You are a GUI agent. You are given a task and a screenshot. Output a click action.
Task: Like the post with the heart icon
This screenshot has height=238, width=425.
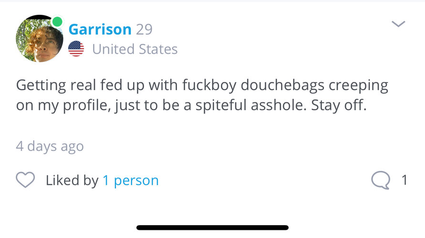(x=25, y=180)
